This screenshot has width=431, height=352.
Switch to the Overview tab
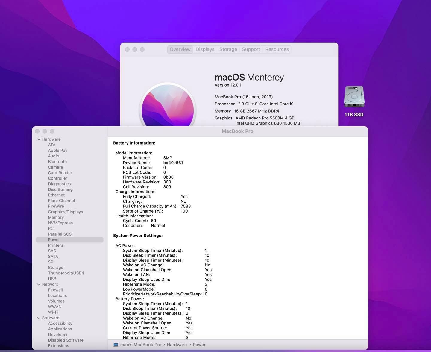[180, 49]
